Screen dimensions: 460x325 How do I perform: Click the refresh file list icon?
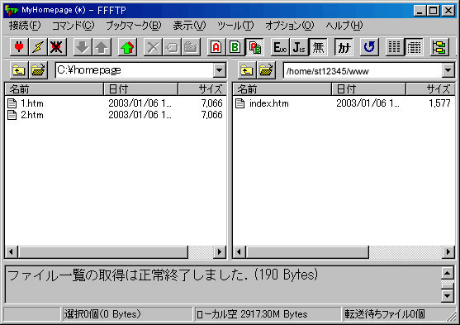pyautogui.click(x=369, y=47)
